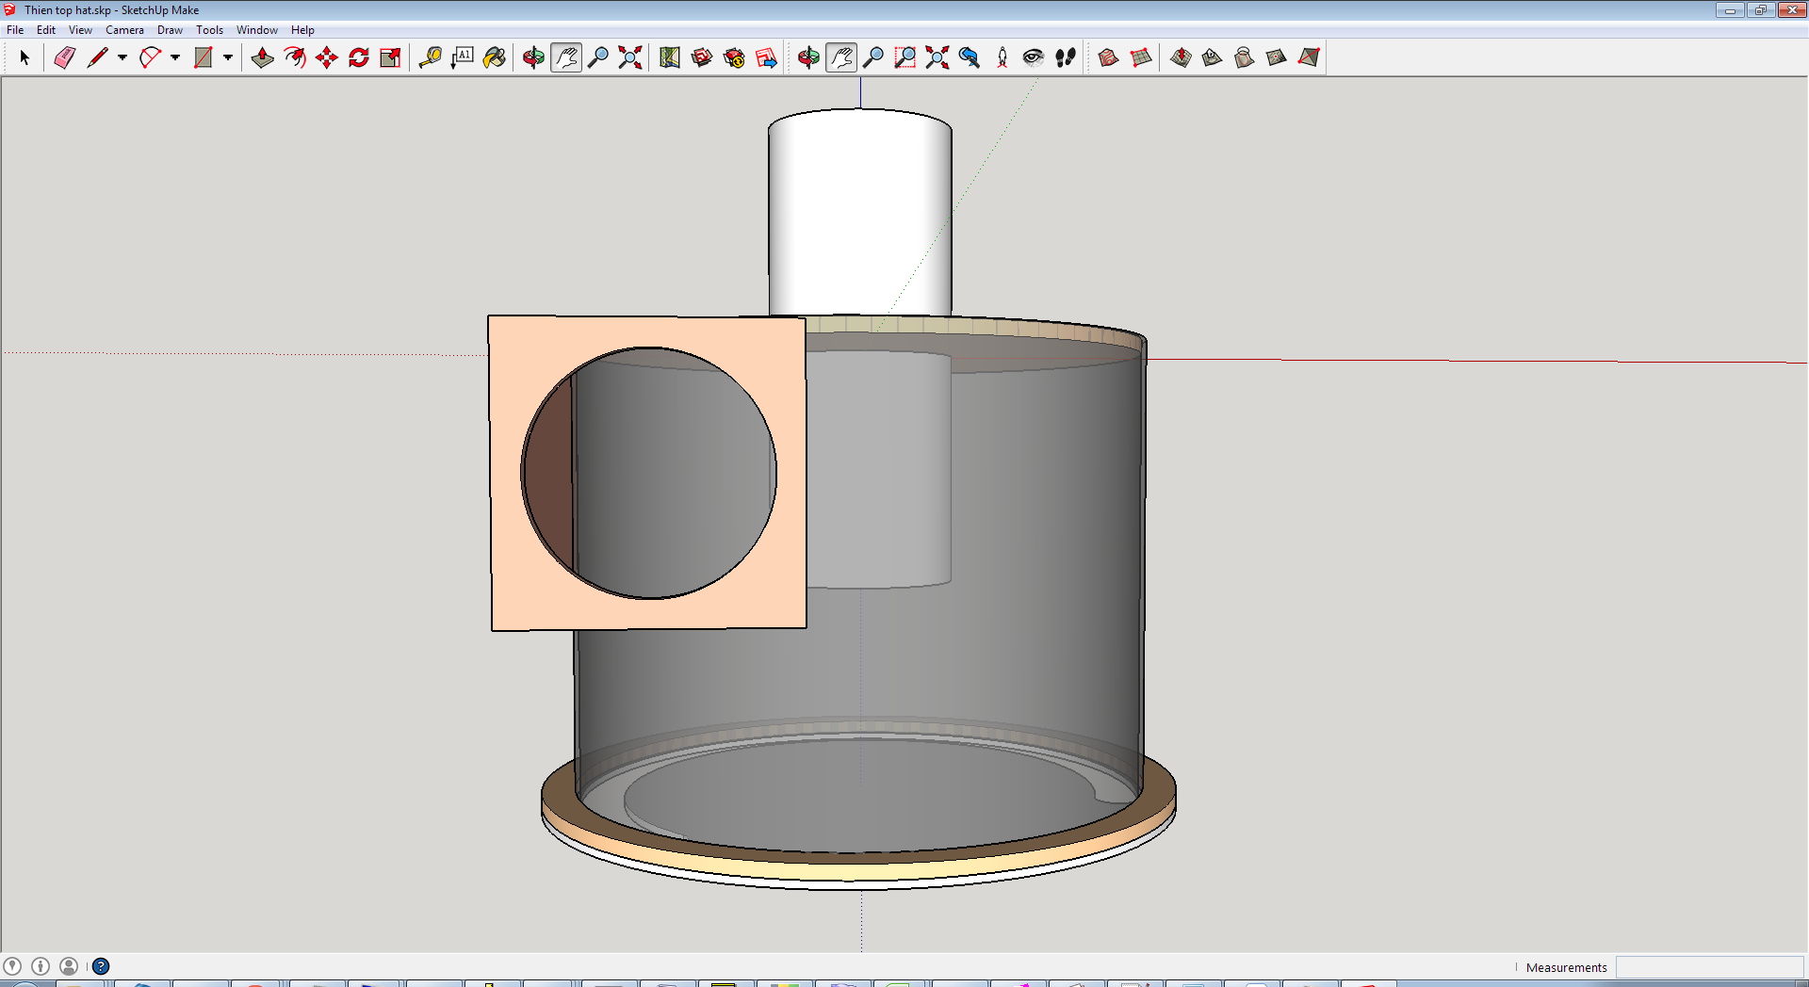Click the Zoom Window tool
This screenshot has width=1809, height=987.
(904, 57)
